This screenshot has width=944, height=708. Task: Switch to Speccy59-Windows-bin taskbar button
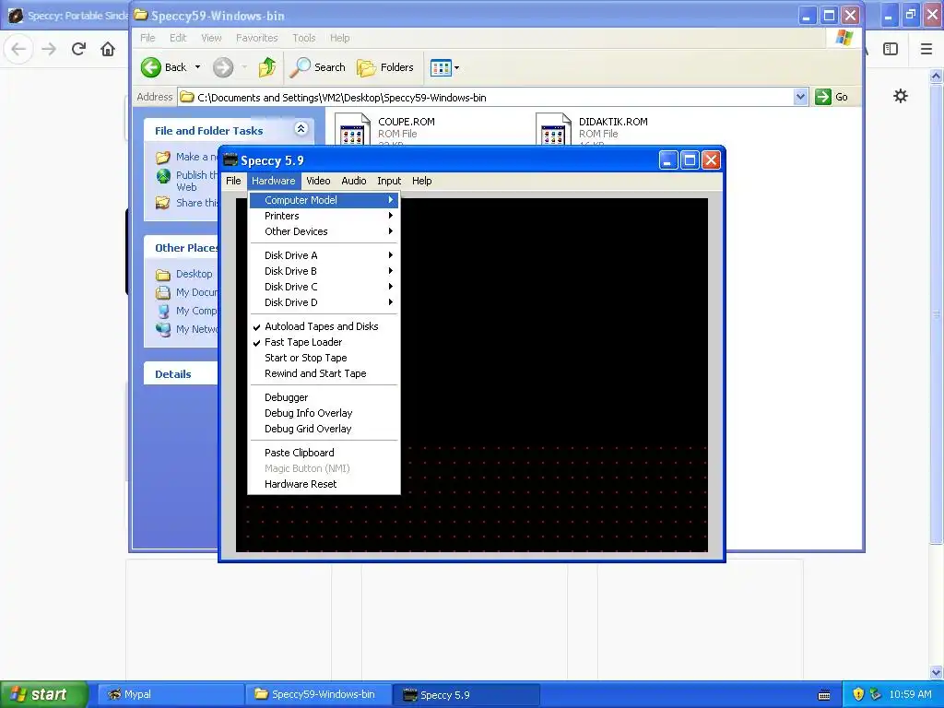coord(318,694)
